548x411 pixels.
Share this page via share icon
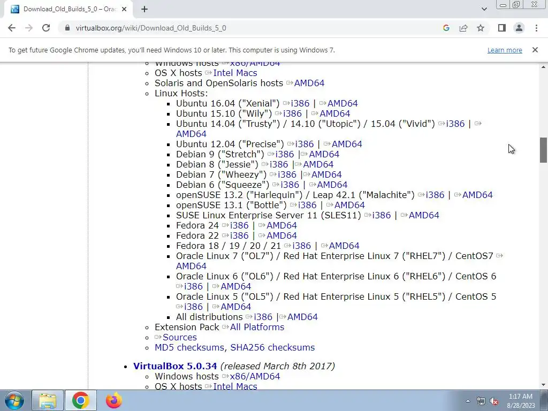pos(463,28)
